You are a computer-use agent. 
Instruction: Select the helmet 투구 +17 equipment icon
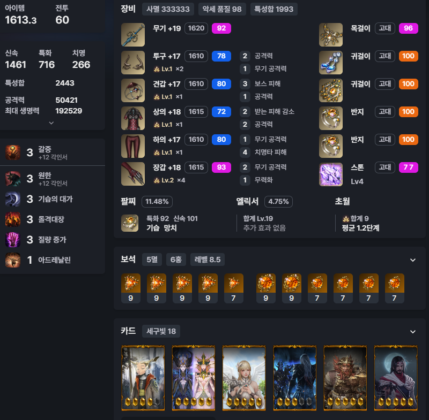pos(133,63)
